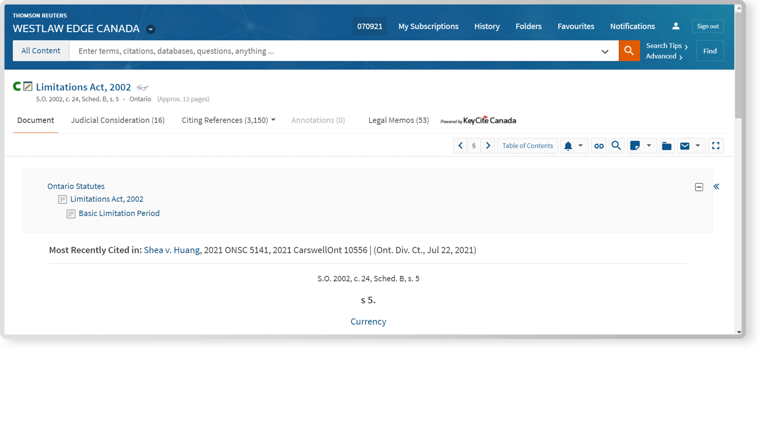Click the All Content button
This screenshot has height=432, width=768.
[41, 50]
